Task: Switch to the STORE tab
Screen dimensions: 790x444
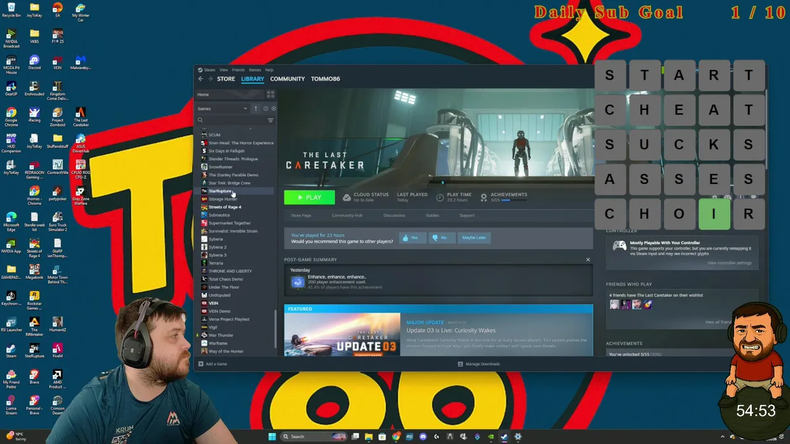Action: click(x=226, y=79)
